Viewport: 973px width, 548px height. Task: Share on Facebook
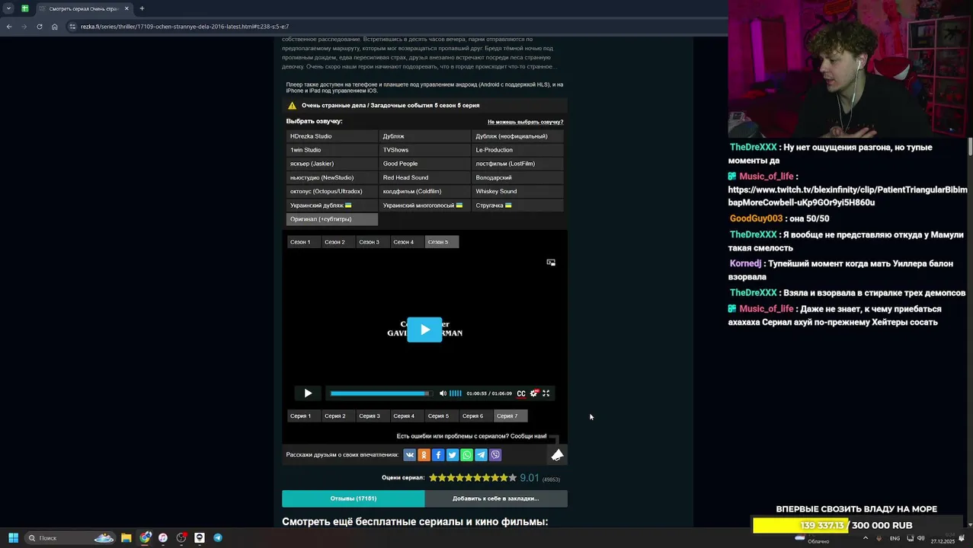[438, 455]
